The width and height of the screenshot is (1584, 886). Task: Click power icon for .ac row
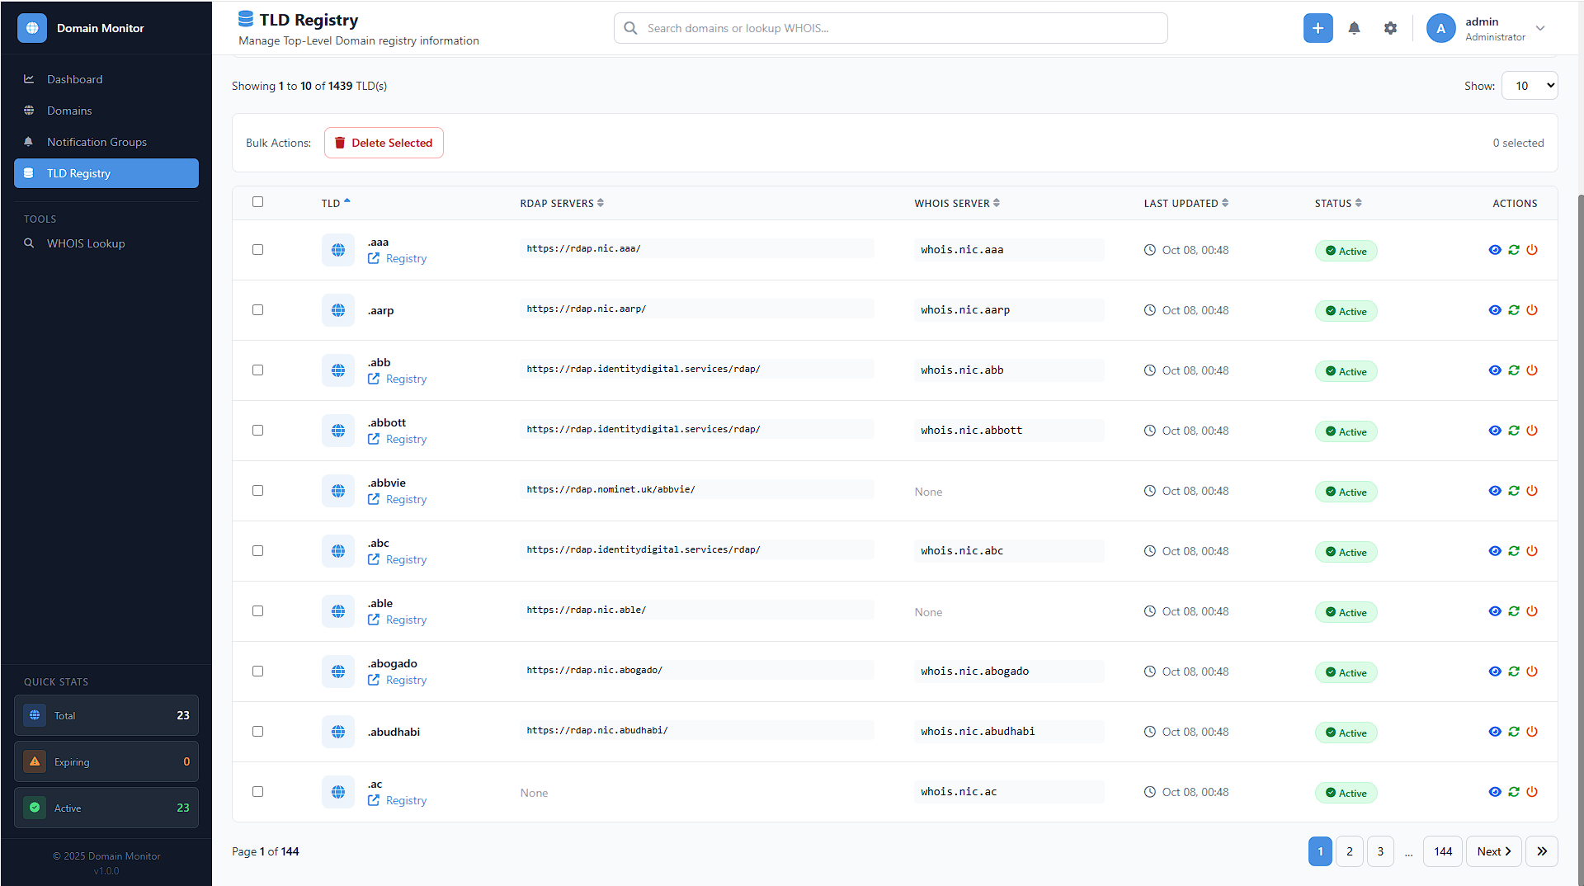tap(1532, 792)
